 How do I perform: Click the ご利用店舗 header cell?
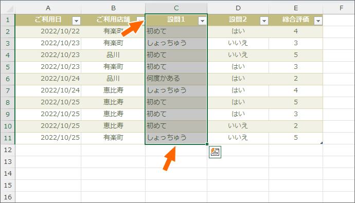point(113,20)
